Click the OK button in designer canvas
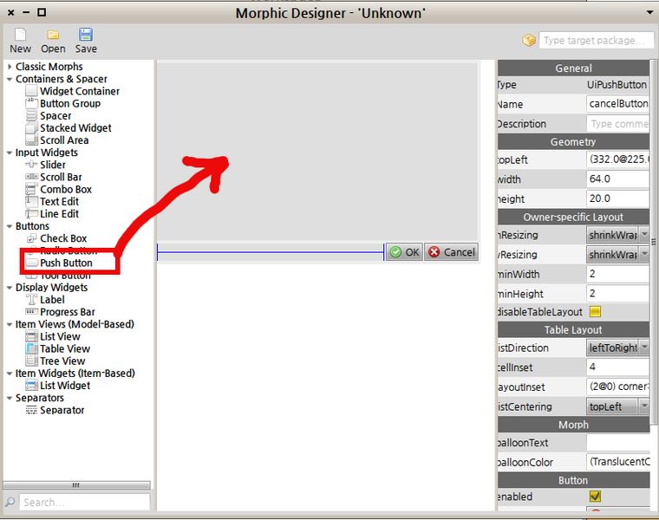Viewport: 659px width, 520px height. tap(404, 252)
